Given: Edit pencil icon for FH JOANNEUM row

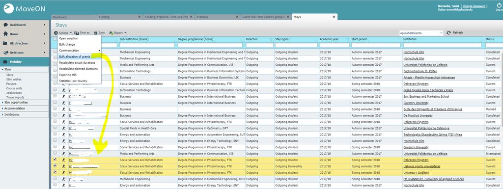Looking at the screenshot, I should pos(64,179).
